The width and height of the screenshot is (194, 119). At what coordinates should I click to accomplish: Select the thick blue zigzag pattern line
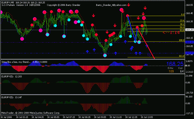click(x=132, y=29)
